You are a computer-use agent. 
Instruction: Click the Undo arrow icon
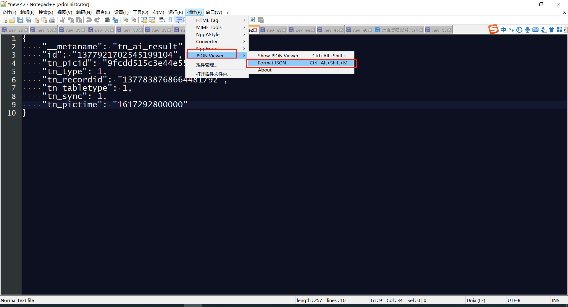(89, 20)
